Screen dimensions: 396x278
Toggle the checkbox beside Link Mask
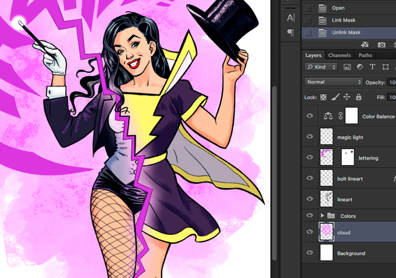tap(308, 20)
